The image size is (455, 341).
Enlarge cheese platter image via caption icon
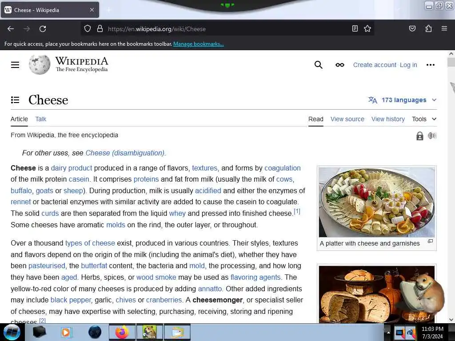point(430,241)
